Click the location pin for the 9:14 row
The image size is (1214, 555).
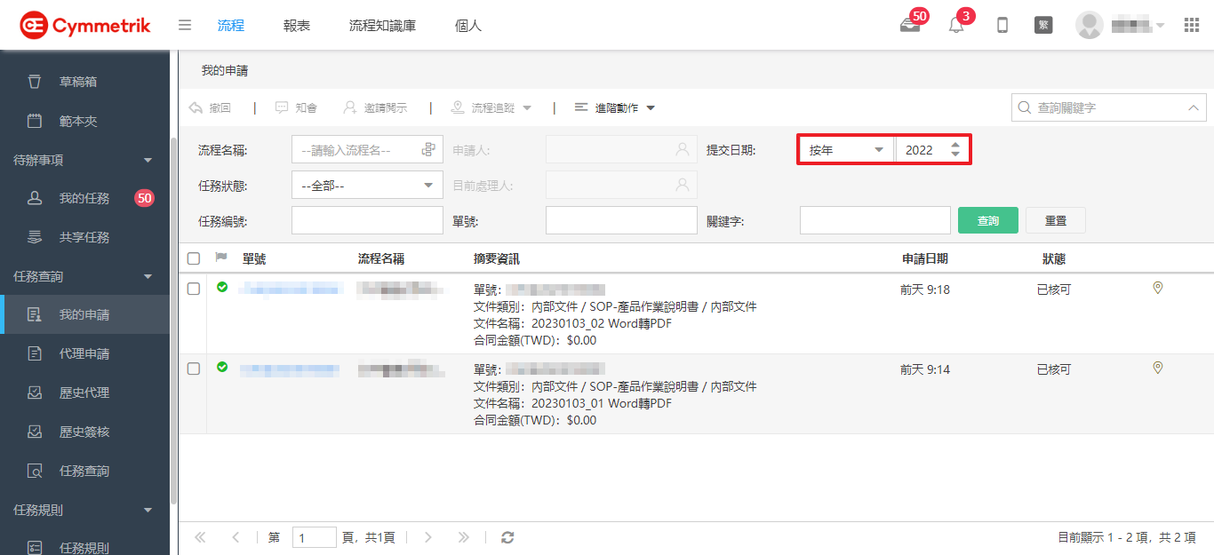1157,367
